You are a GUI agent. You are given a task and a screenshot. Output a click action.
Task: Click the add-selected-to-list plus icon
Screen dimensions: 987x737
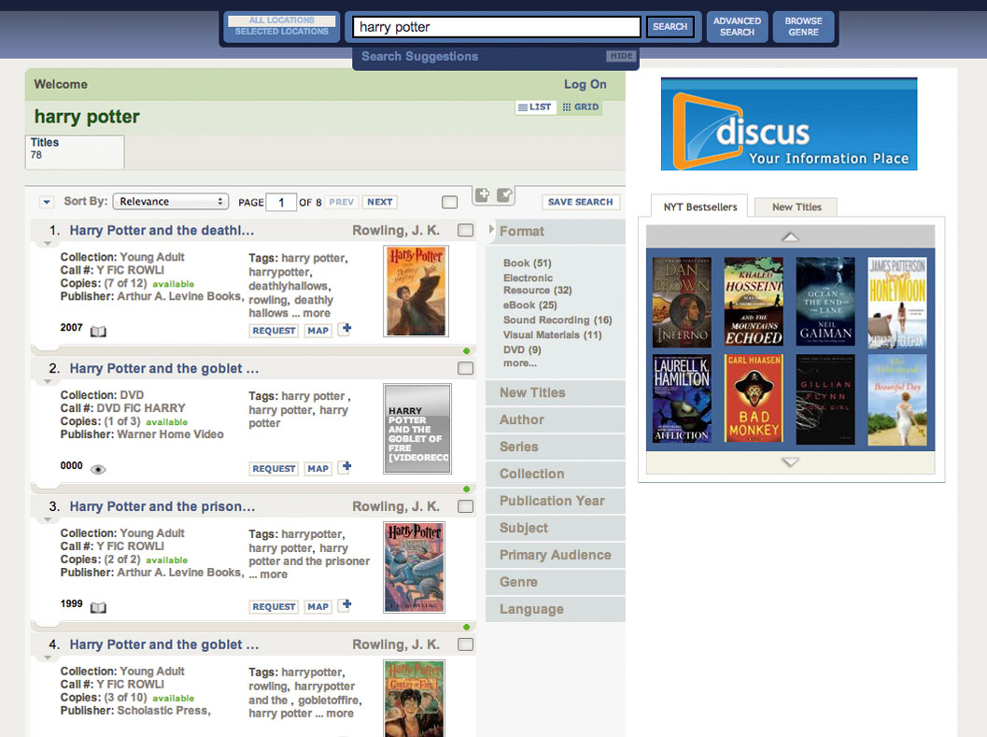click(x=482, y=195)
